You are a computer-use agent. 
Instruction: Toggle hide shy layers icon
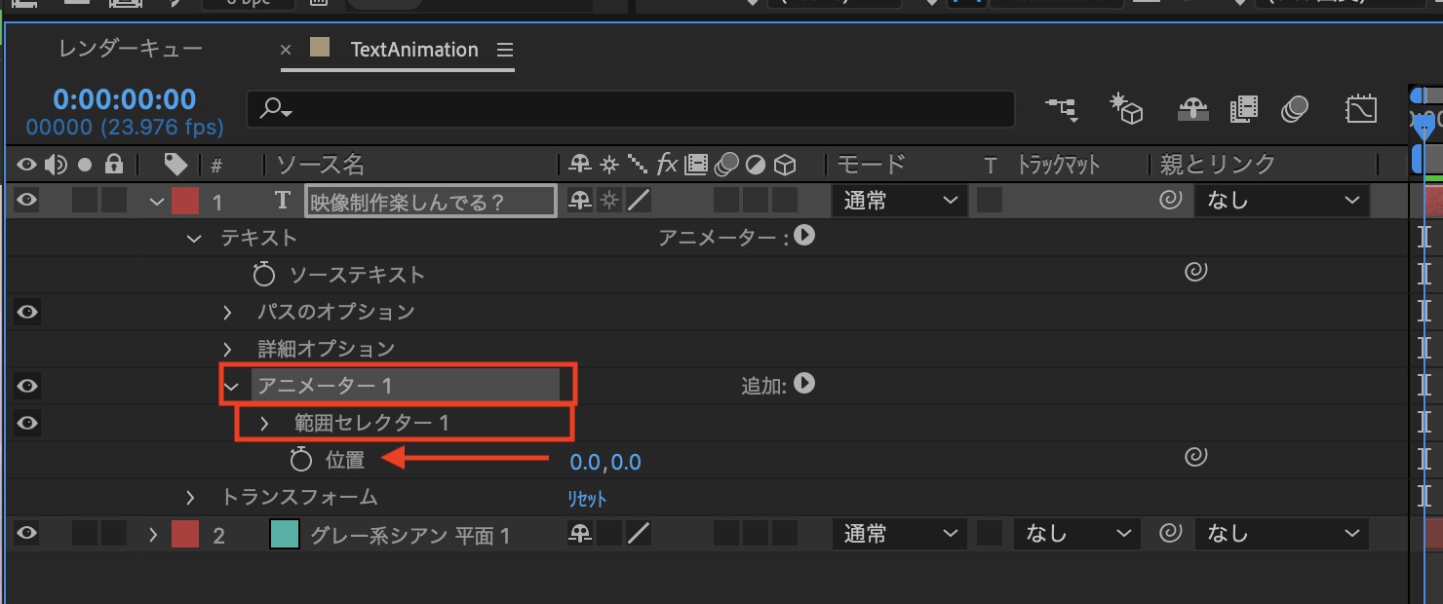[1193, 109]
